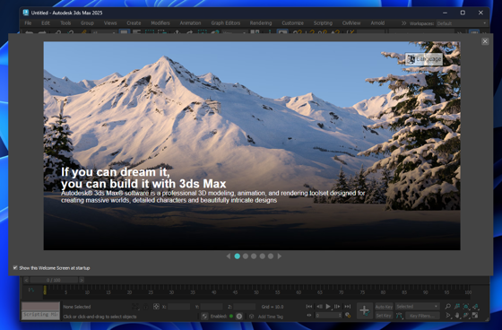Screen dimensions: 502x330
Task: Click the 0 / 100 time slider
Action: [x=54, y=280]
